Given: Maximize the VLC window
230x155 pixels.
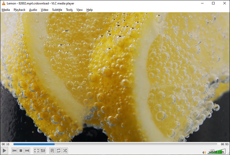Looking at the screenshot, I should pyautogui.click(x=213, y=3).
